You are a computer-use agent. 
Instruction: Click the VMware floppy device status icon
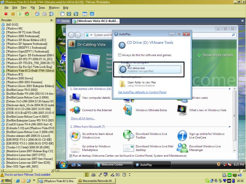[229, 175]
